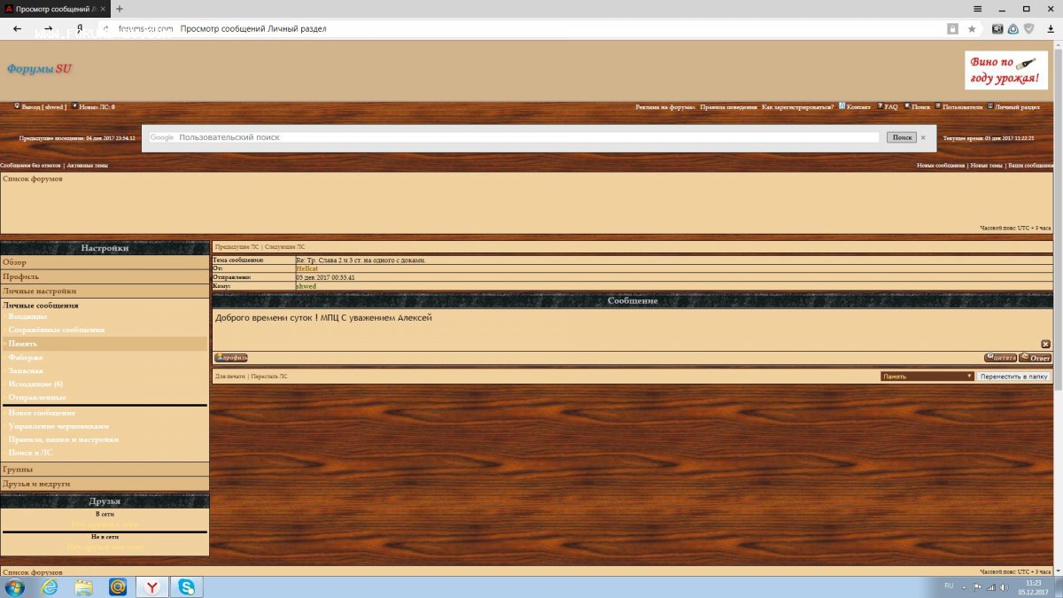Click the browser back arrow
Screen dimensions: 1063x598
(17, 28)
